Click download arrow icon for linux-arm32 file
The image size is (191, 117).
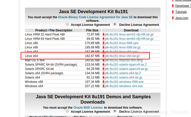pos(103,34)
